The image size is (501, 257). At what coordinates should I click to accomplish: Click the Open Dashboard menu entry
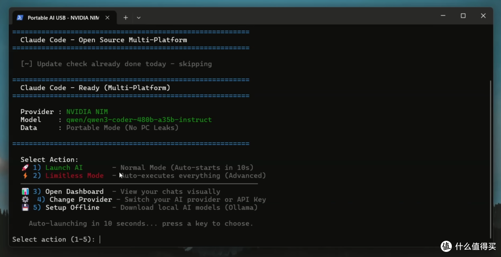pos(74,192)
